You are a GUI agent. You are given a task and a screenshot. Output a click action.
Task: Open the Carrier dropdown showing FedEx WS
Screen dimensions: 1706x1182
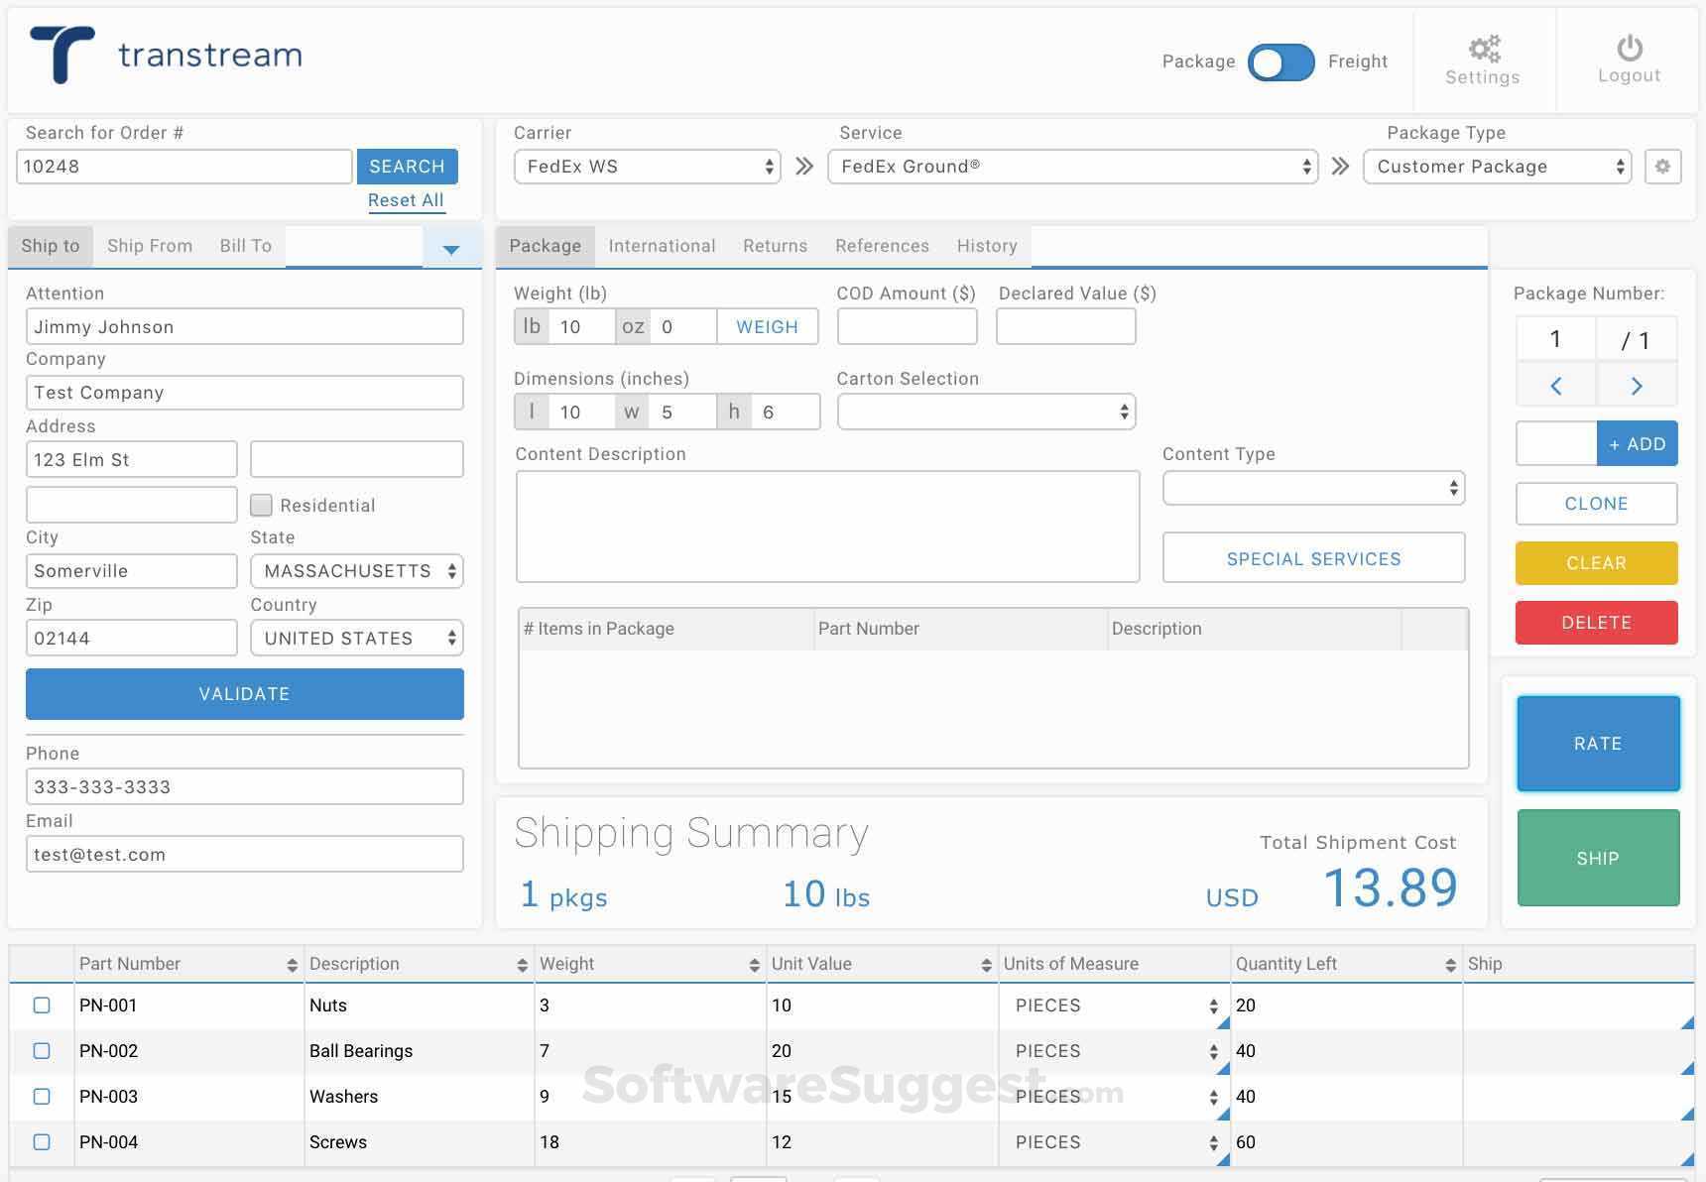coord(646,167)
